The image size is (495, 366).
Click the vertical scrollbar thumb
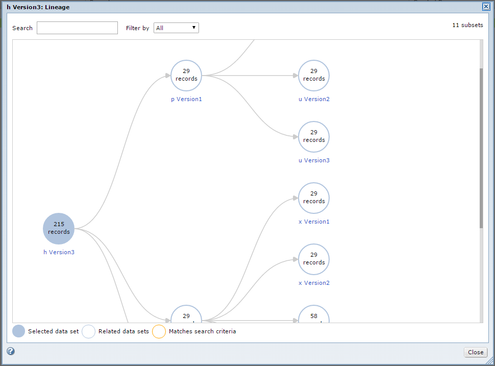[481, 148]
